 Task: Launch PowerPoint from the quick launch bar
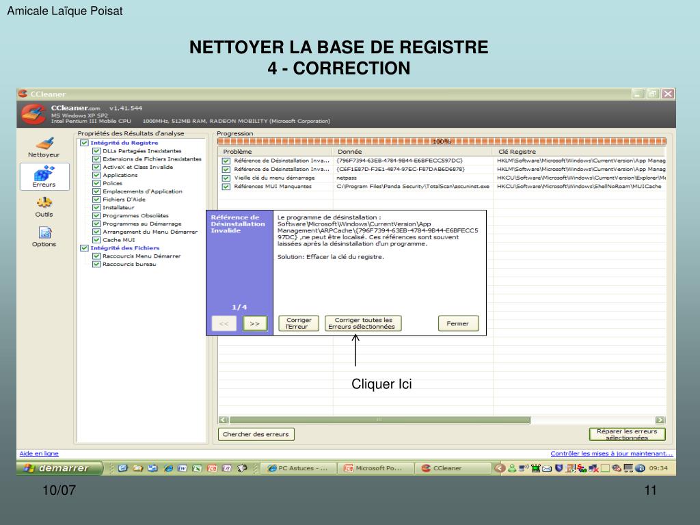(212, 468)
